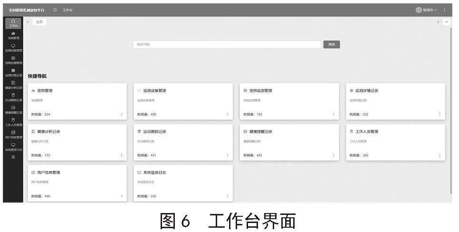
Task: Open more options on the 监测设备管理 card
Action: tap(228, 114)
